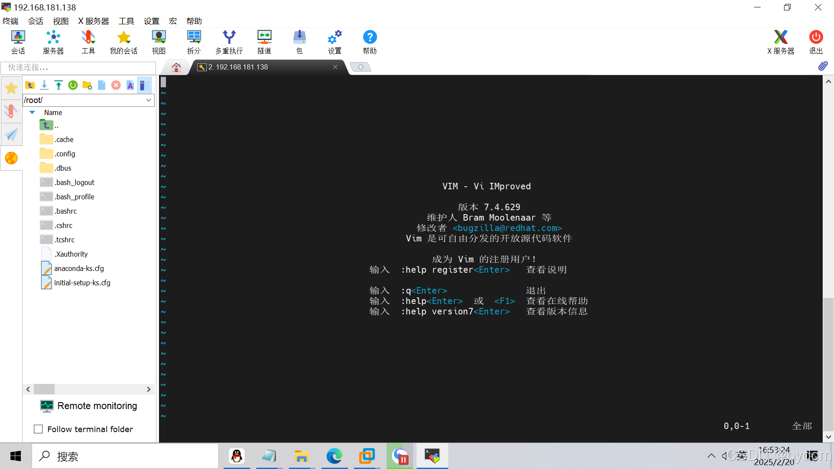Enable Follow terminal folder checkbox
This screenshot has width=834, height=469.
click(38, 429)
